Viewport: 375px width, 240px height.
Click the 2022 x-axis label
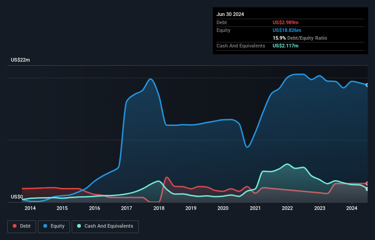pyautogui.click(x=287, y=208)
